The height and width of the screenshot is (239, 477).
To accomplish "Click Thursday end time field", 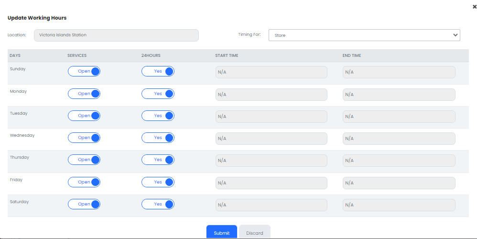I will pyautogui.click(x=399, y=161).
